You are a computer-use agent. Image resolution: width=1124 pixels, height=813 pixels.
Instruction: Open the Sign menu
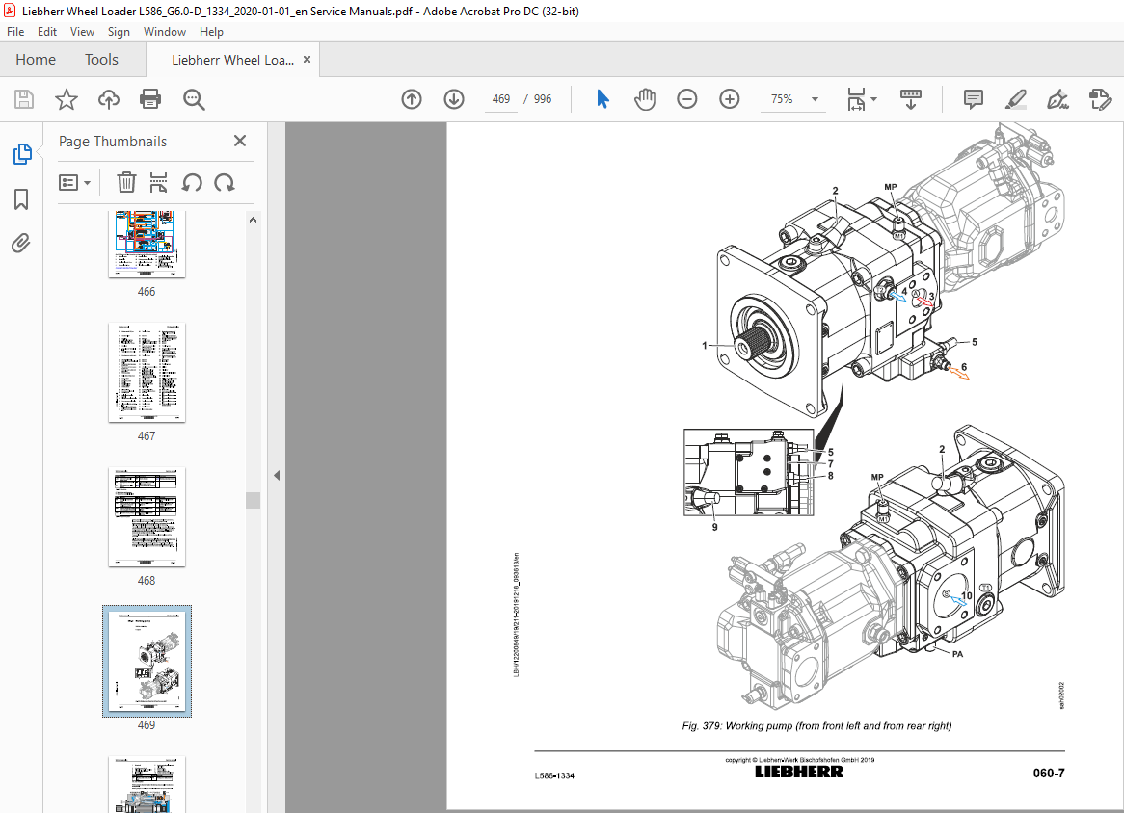[119, 32]
